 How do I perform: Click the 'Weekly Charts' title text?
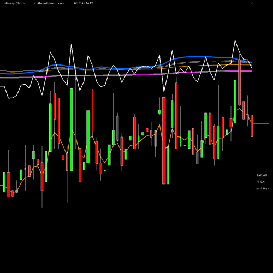[15, 3]
